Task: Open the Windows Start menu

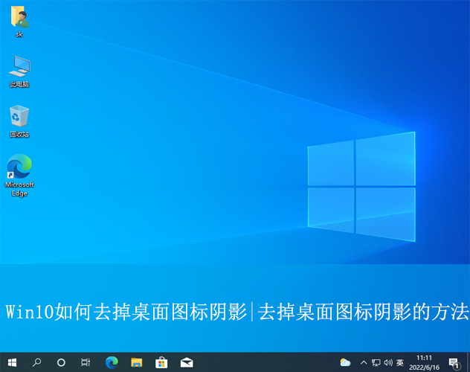Action: point(12,362)
